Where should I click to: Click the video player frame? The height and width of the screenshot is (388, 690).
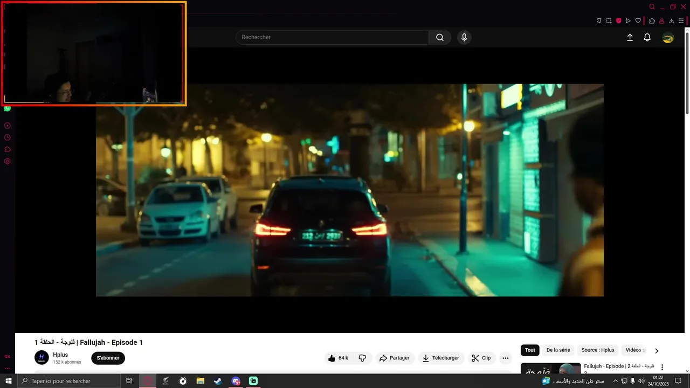tap(349, 190)
